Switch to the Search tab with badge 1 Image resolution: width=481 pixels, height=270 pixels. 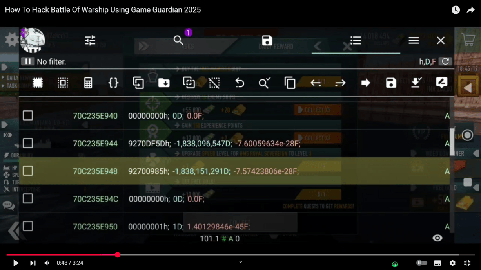point(179,40)
